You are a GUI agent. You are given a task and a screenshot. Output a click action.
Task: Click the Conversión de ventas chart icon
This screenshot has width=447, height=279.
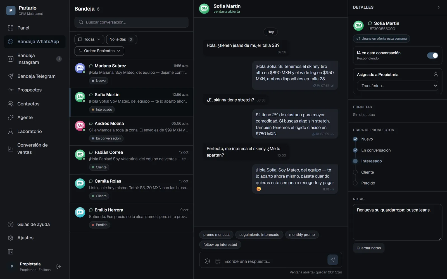11,149
